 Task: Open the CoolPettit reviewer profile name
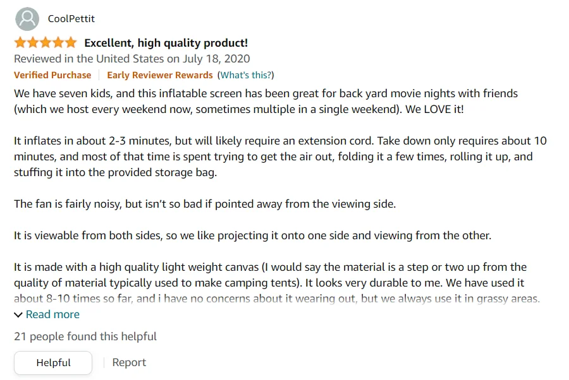tap(71, 19)
